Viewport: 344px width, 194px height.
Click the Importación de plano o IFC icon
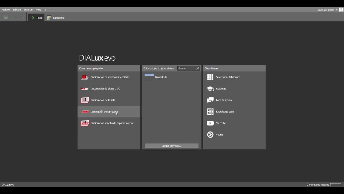pyautogui.click(x=85, y=89)
